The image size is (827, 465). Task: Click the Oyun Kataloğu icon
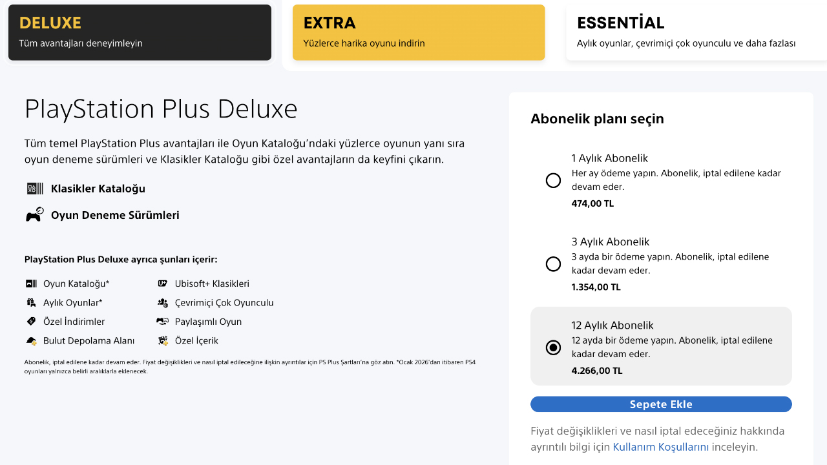click(31, 284)
